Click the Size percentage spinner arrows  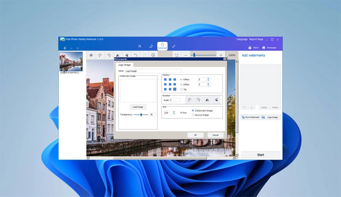(x=174, y=113)
